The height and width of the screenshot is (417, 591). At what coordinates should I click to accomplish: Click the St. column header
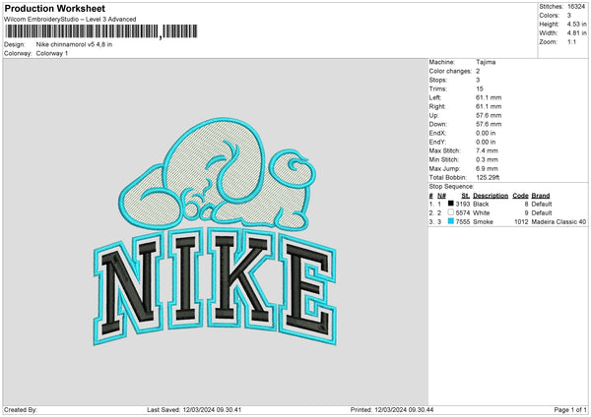point(466,196)
